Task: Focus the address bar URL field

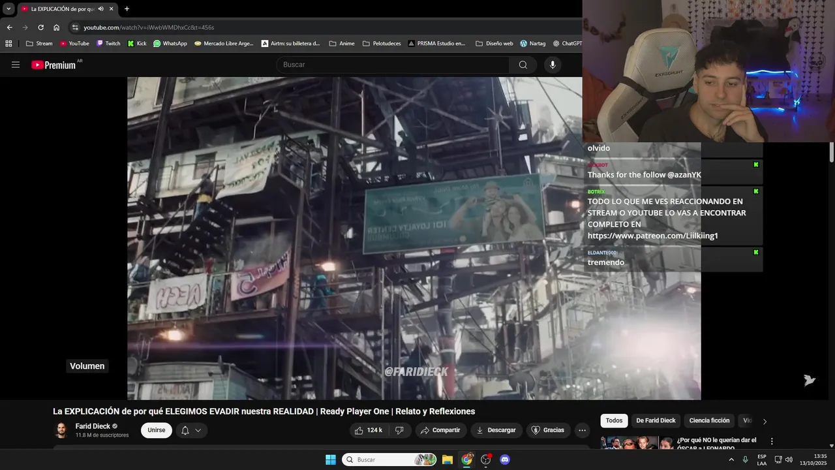Action: (326, 27)
